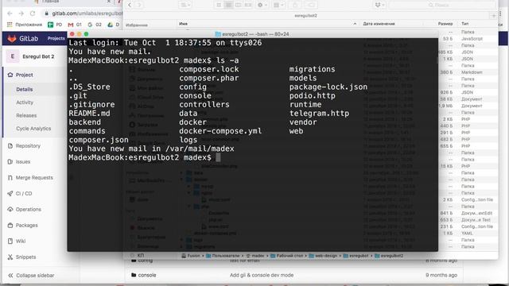Viewport: 509px width, 286px height.
Task: Add a new Finder tab with plus button
Action: coord(493,16)
